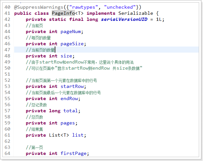Click the pages field name
The height and width of the screenshot is (161, 203).
pyautogui.click(x=68, y=123)
